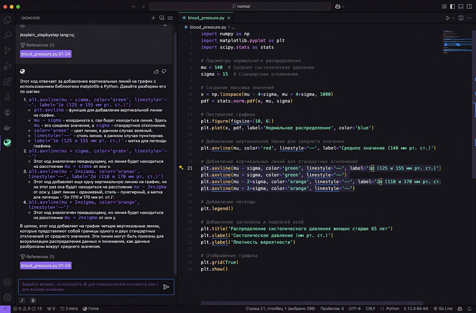The image size is (476, 313).
Task: Open the Search view in activity bar
Action: [7, 35]
